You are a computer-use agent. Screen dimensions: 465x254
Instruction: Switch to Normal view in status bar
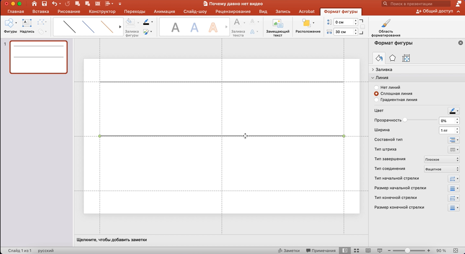coord(344,251)
